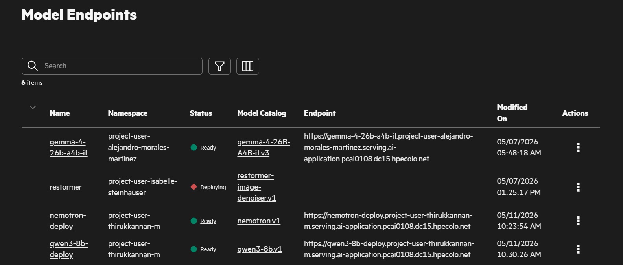Click the magnifier search icon
Screen dimensions: 623x265
(33, 66)
